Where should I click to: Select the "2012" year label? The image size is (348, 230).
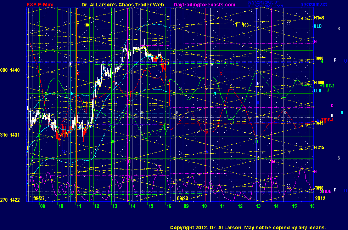click(320, 198)
